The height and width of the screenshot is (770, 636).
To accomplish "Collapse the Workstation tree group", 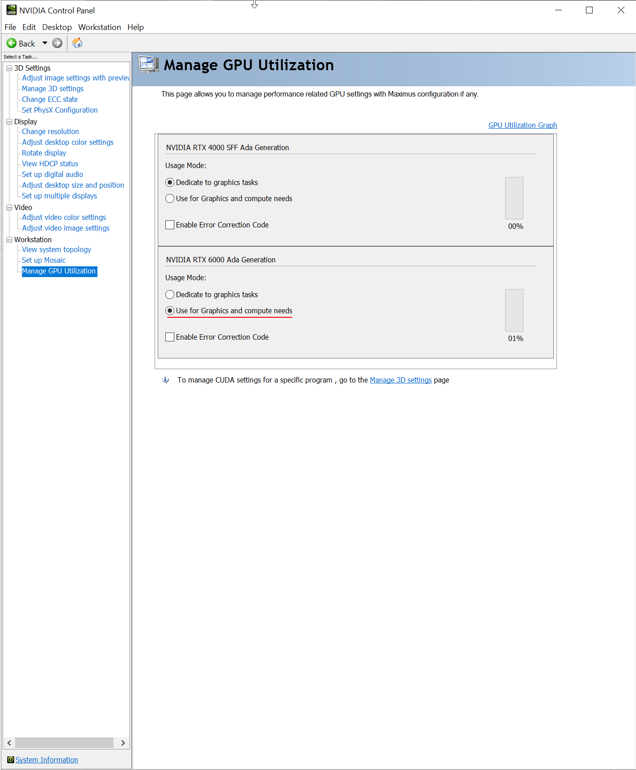I will tap(9, 240).
